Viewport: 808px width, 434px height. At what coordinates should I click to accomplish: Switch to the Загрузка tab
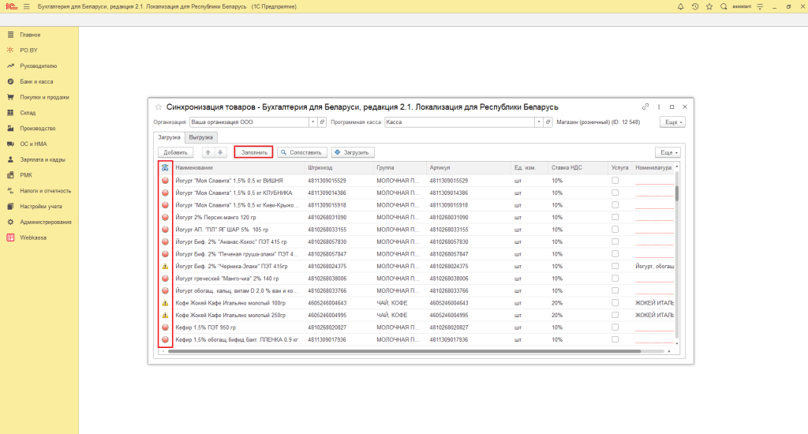(x=169, y=137)
